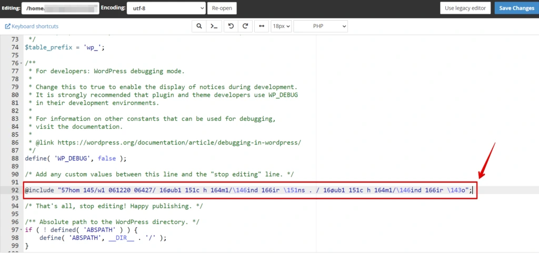Viewport: 539px width, 254px height.
Task: Click the 'Change this to true to enable' comment line
Action: coord(163,87)
